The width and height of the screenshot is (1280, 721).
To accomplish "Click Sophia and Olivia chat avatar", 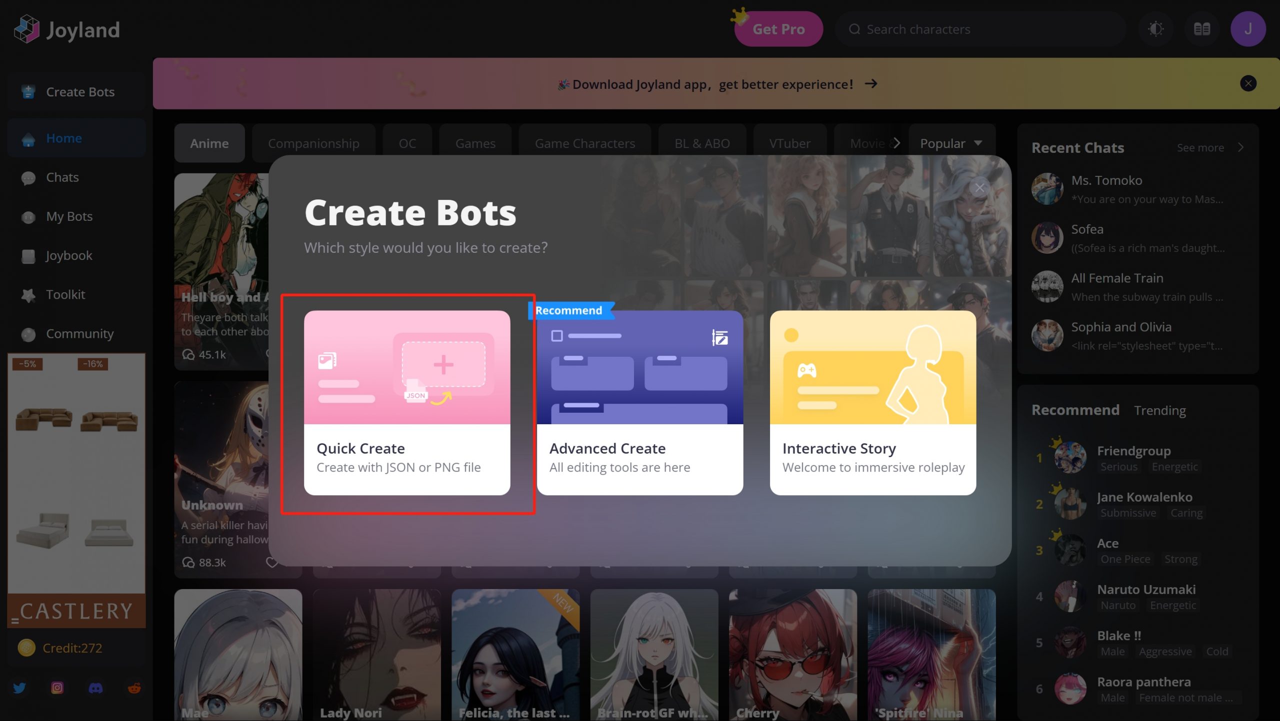I will coord(1047,336).
